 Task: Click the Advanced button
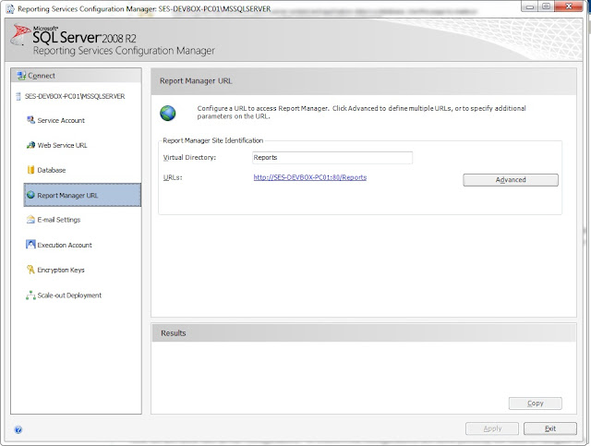(x=511, y=180)
